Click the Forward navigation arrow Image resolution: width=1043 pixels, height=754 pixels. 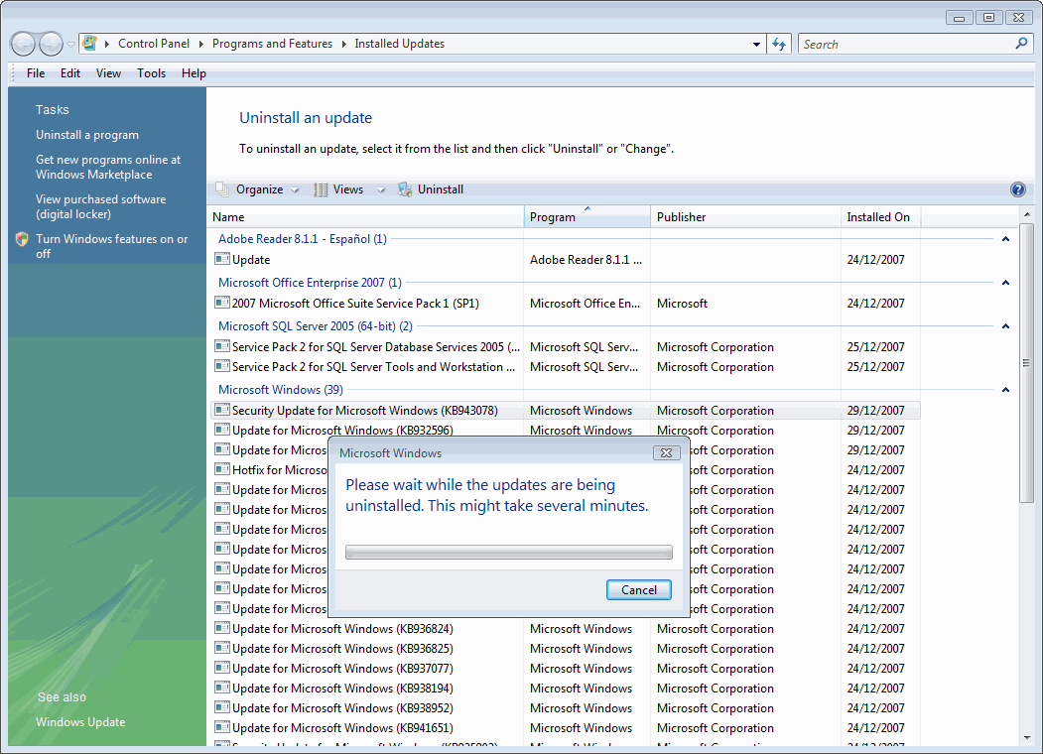pos(51,45)
